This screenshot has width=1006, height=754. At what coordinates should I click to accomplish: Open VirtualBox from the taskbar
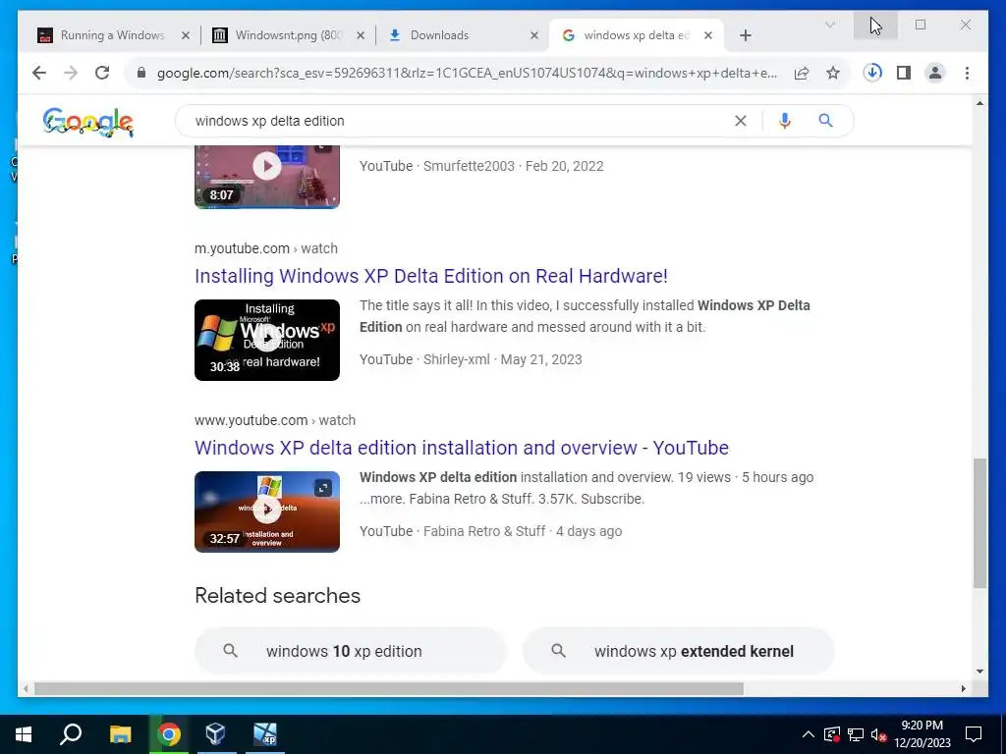pyautogui.click(x=215, y=734)
